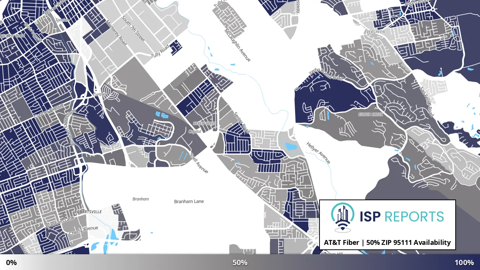Click the "San Felipe Road" street label
Image resolution: width=480 pixels, height=270 pixels.
[427, 102]
